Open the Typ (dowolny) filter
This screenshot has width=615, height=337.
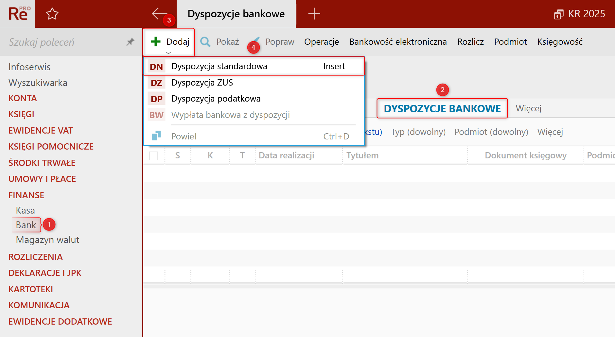(418, 132)
